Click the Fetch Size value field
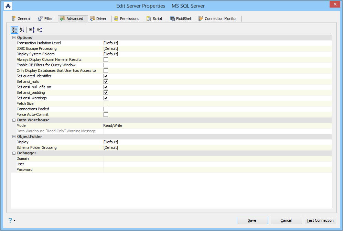The height and width of the screenshot is (231, 343). pyautogui.click(x=217, y=103)
